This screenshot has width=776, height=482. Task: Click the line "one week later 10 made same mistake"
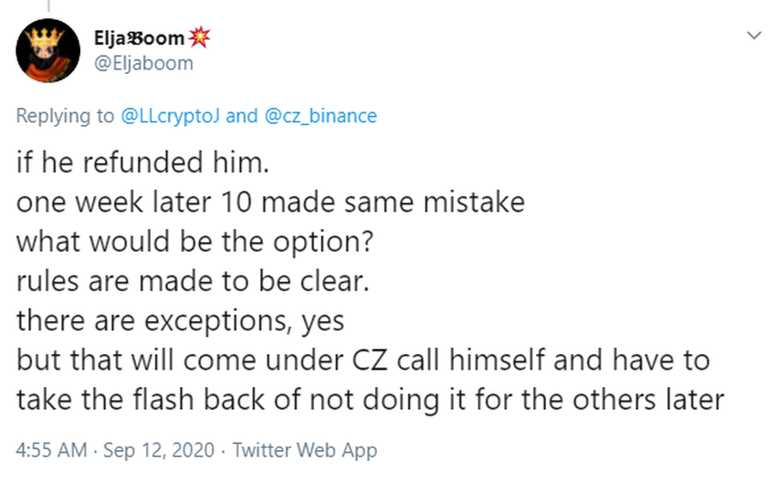point(270,202)
